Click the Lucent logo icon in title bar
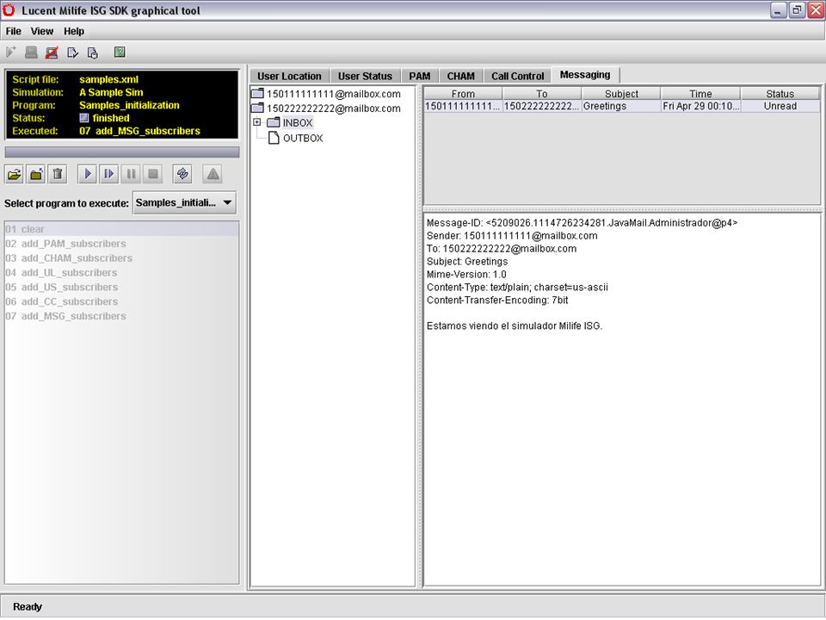Screen dimensions: 826x620 (9, 10)
